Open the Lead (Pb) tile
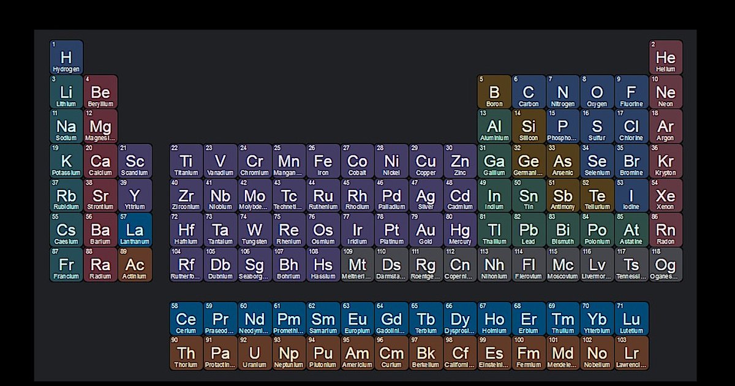 pyautogui.click(x=529, y=230)
